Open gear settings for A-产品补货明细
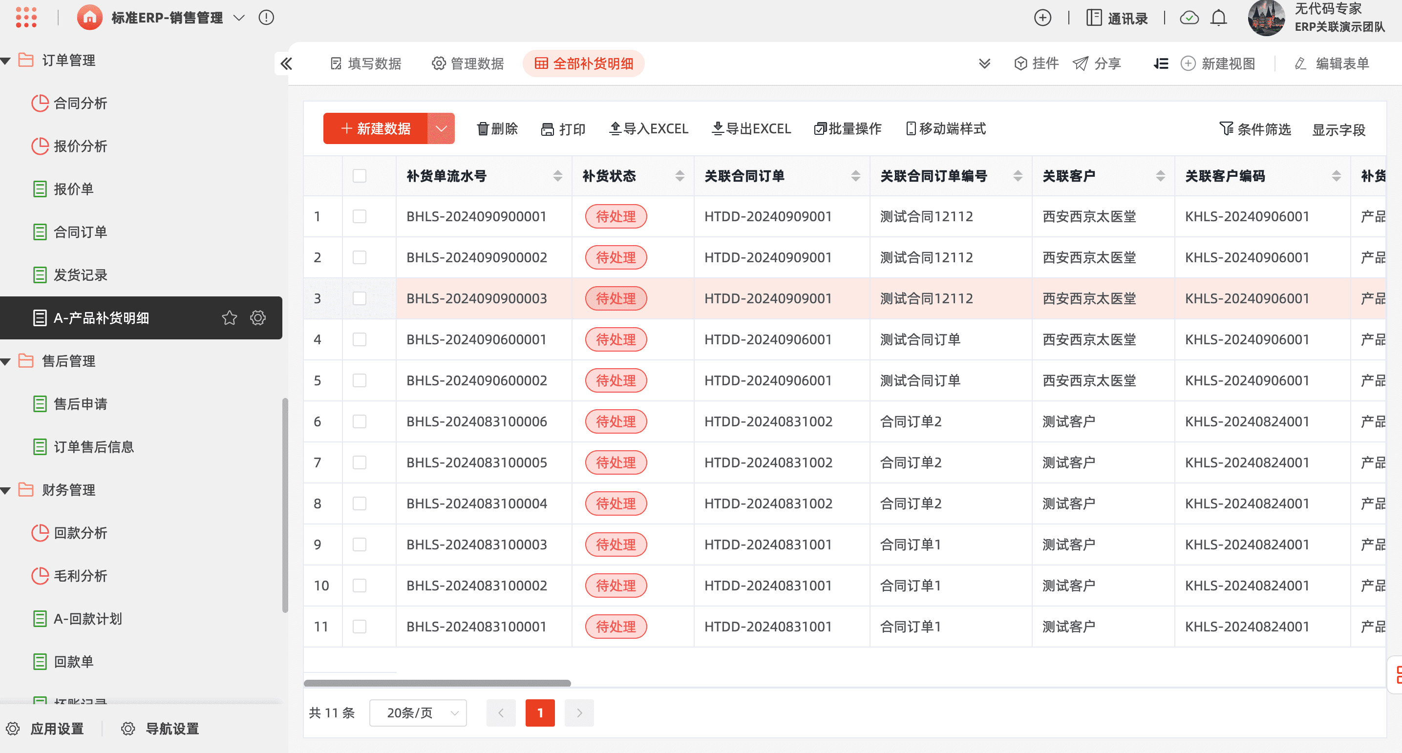The height and width of the screenshot is (753, 1402). (x=258, y=318)
